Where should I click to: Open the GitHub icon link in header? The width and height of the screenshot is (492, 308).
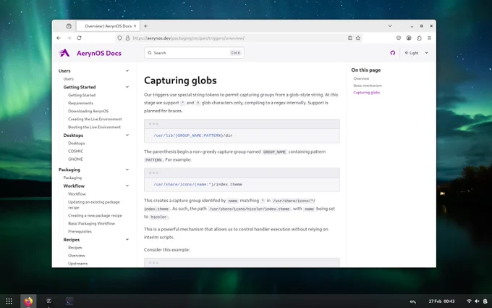click(x=393, y=53)
